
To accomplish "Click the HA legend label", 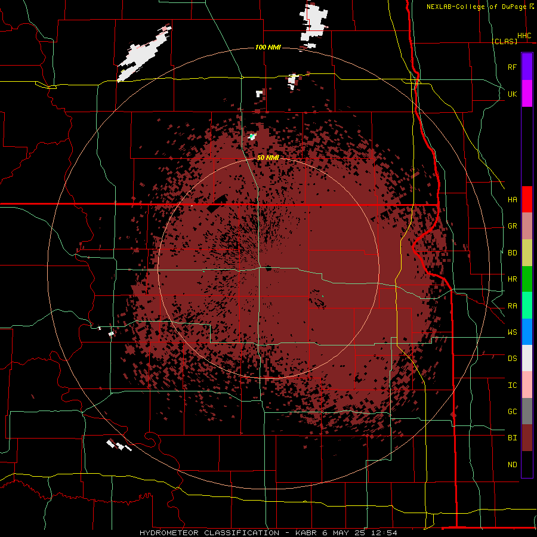I will pyautogui.click(x=512, y=199).
